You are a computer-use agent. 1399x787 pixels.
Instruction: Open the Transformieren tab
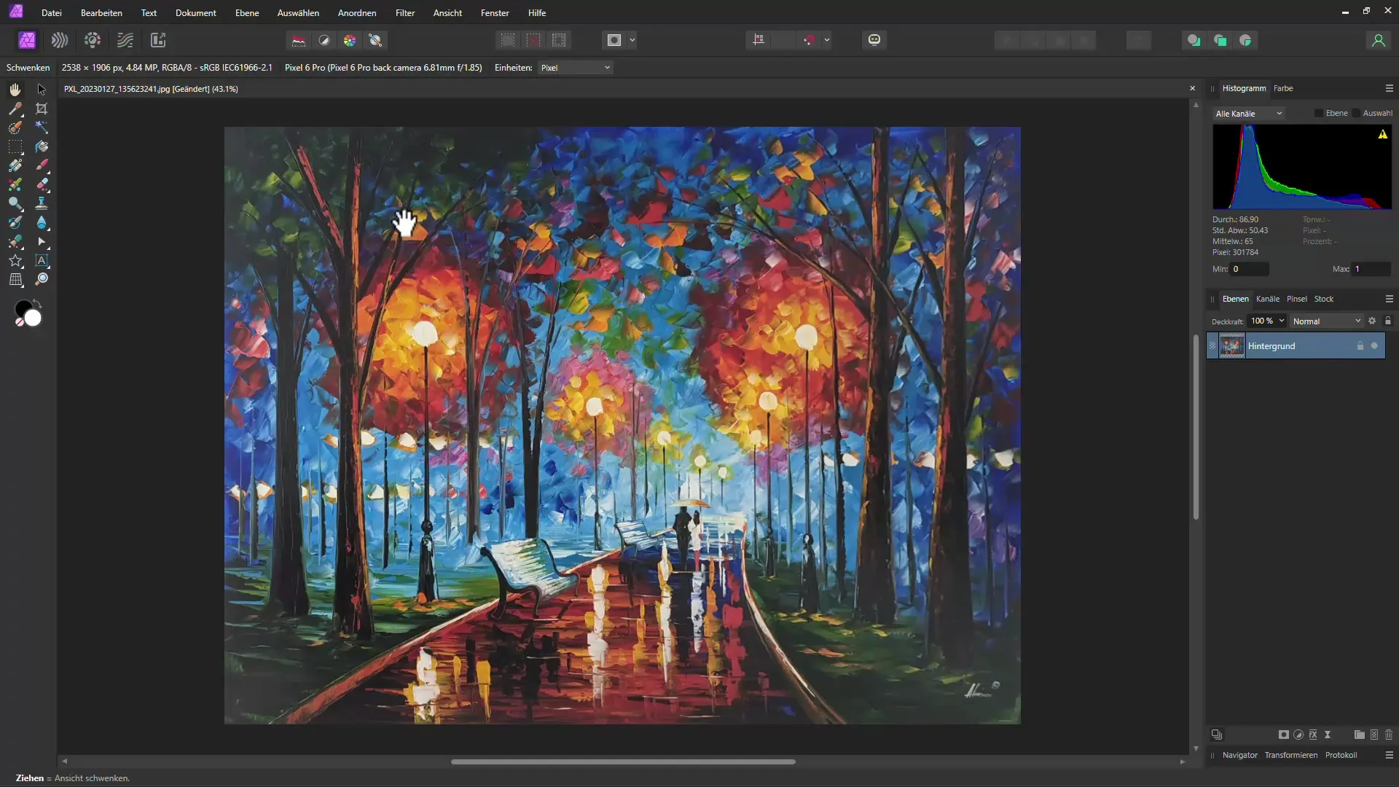(x=1291, y=755)
